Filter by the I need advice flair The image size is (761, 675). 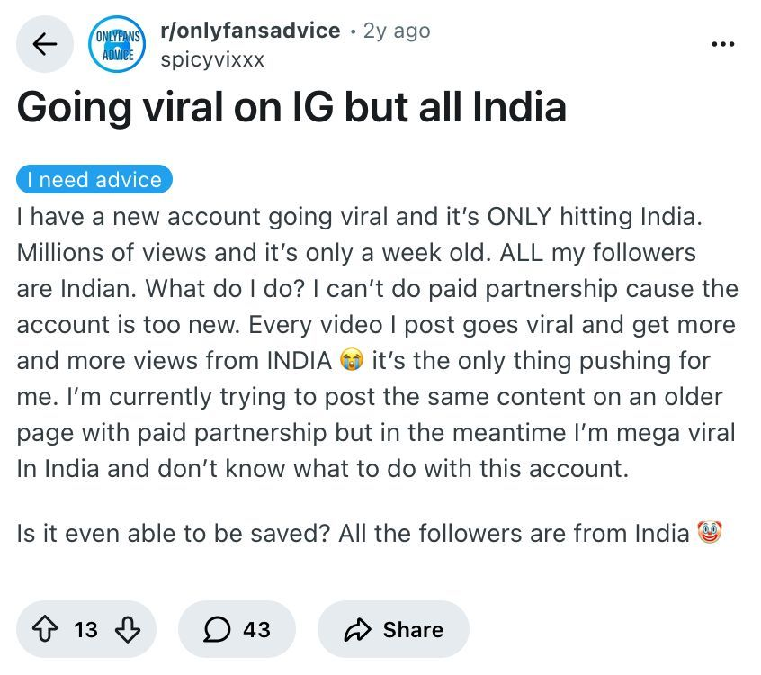pos(94,179)
